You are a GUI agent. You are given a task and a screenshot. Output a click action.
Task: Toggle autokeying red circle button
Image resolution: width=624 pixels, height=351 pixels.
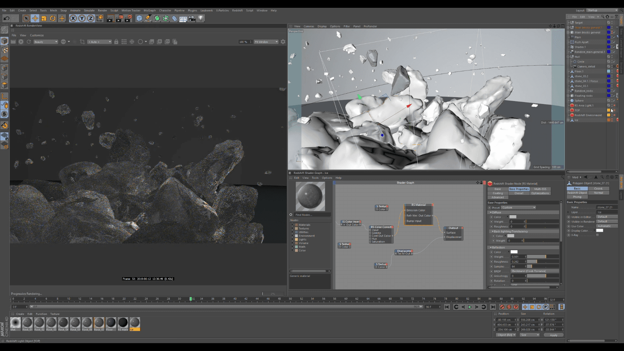click(509, 307)
